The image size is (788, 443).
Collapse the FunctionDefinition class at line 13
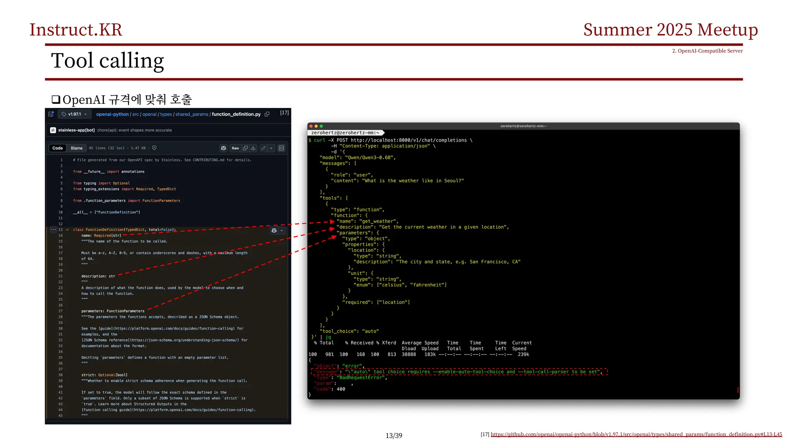(x=67, y=230)
